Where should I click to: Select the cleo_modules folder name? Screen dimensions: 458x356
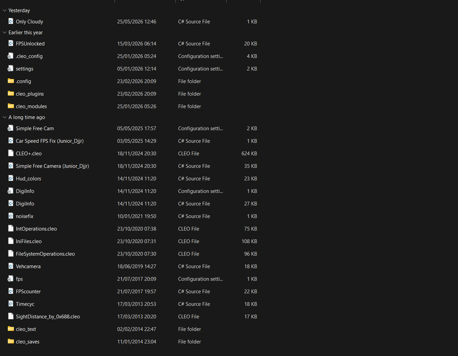point(31,106)
